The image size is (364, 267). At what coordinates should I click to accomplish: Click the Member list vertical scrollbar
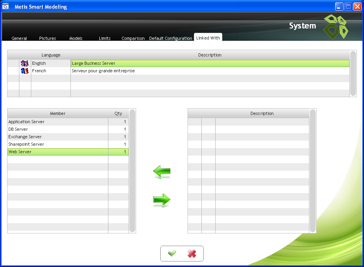[132, 171]
